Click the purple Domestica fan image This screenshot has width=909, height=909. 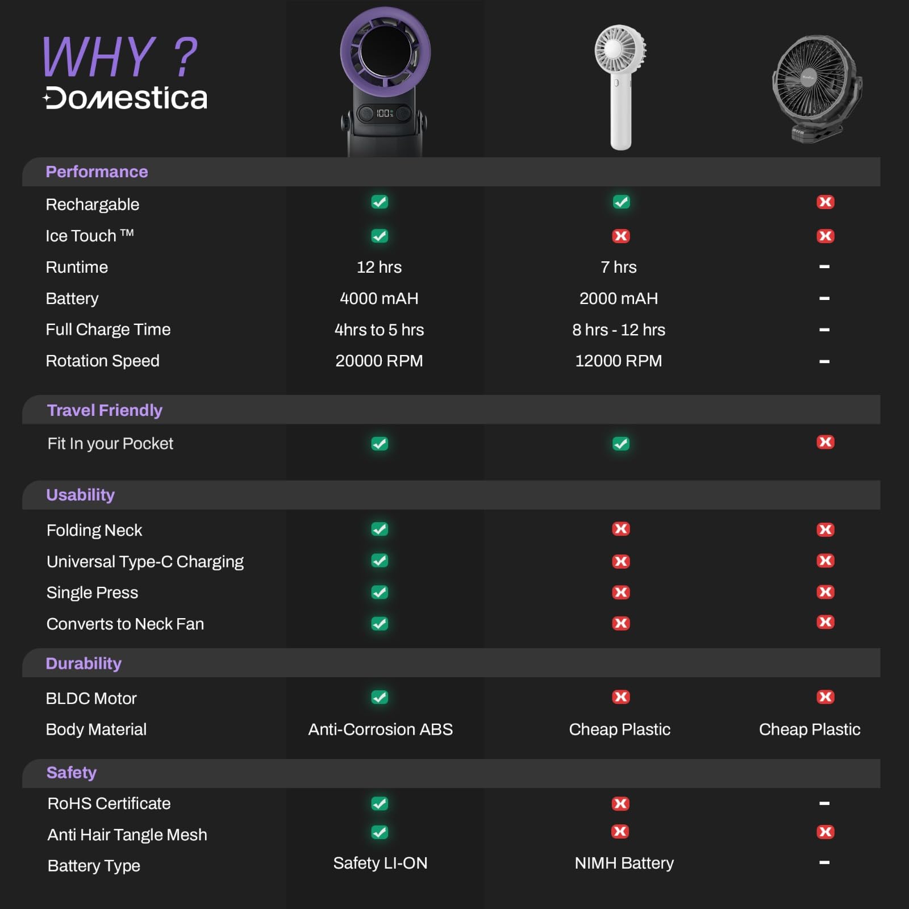(385, 80)
